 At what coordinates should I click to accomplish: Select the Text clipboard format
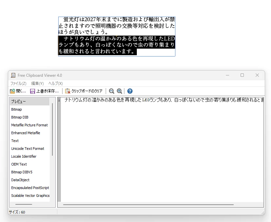pyautogui.click(x=29, y=141)
